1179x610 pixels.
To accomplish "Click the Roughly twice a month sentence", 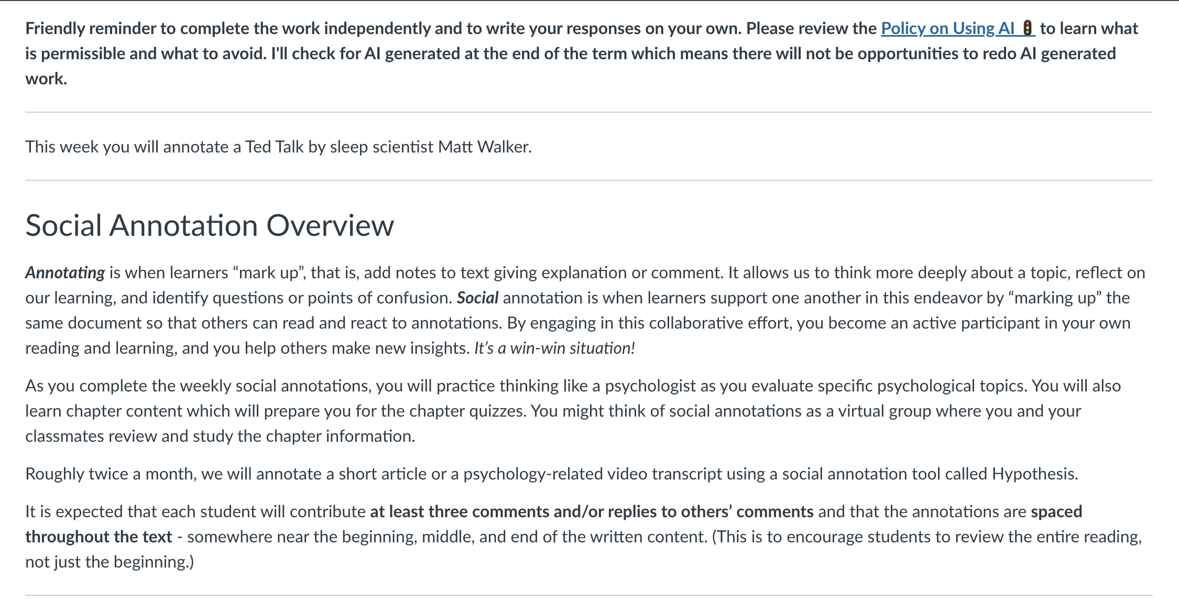I will tap(552, 474).
